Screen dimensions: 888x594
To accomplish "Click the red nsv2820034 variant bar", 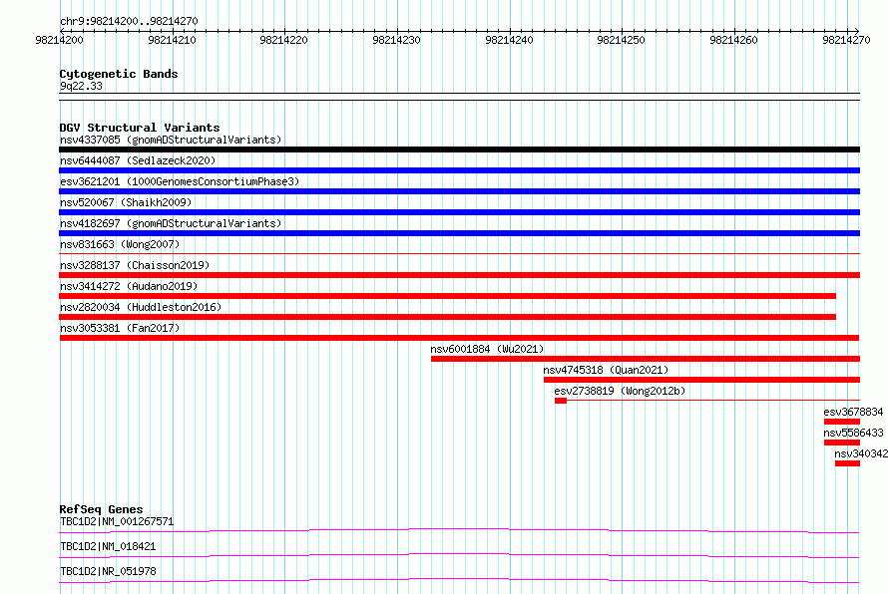I will tap(447, 317).
